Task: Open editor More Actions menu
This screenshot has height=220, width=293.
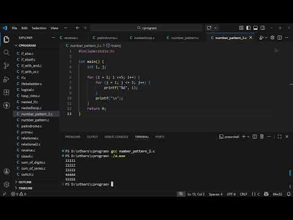Action: [x=287, y=38]
